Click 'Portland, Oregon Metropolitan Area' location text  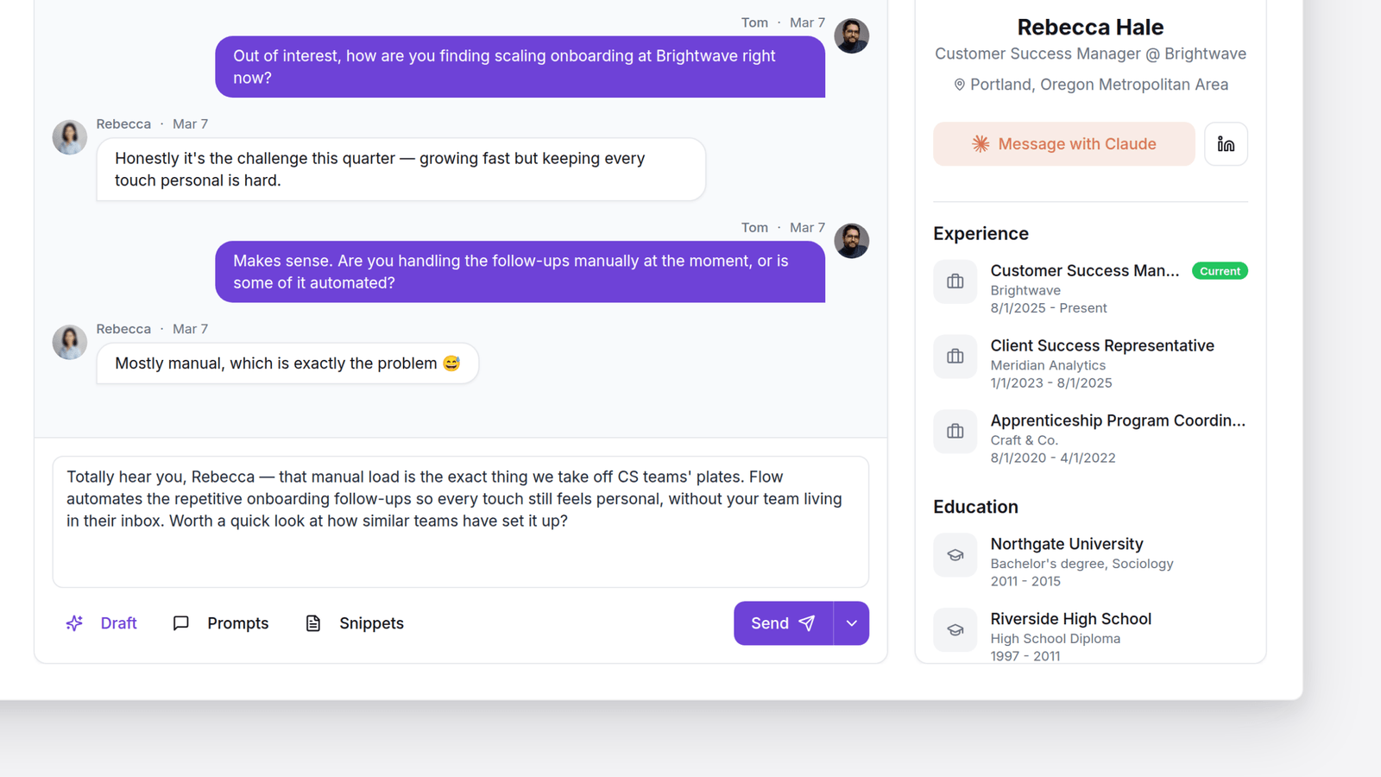point(1099,85)
